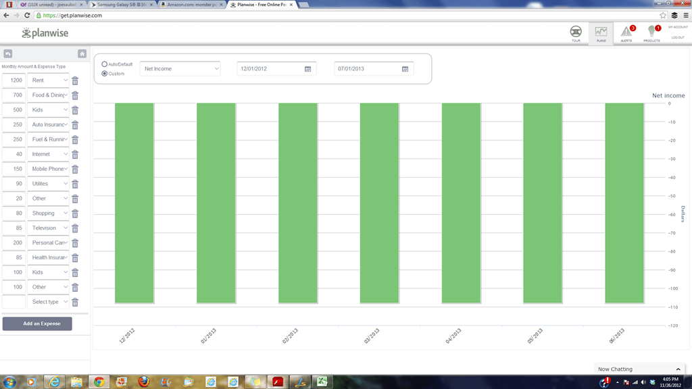The width and height of the screenshot is (692, 389).
Task: Open the empty Select type dropdown
Action: [50, 302]
